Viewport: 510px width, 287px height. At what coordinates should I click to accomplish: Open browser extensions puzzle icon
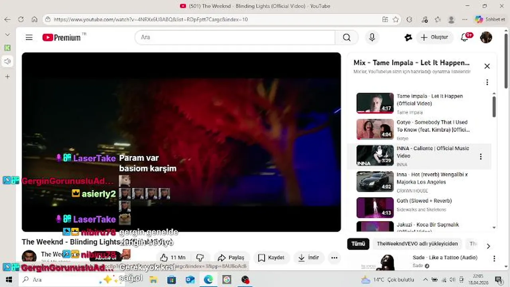[409, 19]
